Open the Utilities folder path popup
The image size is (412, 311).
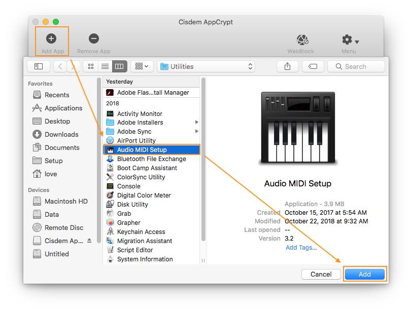206,66
